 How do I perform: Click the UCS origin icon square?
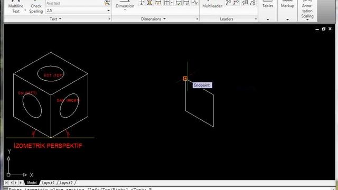pyautogui.click(x=8, y=175)
